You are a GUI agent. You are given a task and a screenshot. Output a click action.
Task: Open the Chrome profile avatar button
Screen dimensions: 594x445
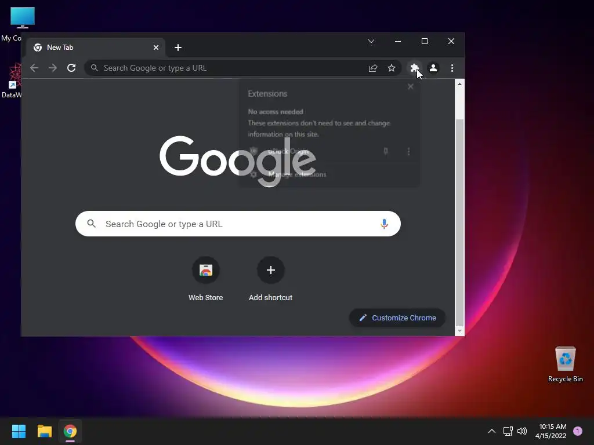point(433,68)
